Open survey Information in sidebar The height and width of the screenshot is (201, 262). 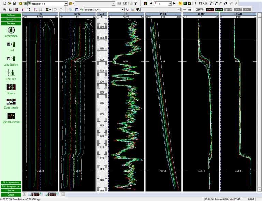coord(11,32)
